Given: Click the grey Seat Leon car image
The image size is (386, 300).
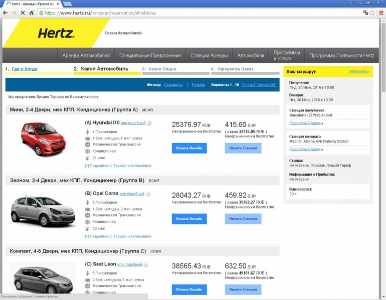Looking at the screenshot, I should pos(43,278).
